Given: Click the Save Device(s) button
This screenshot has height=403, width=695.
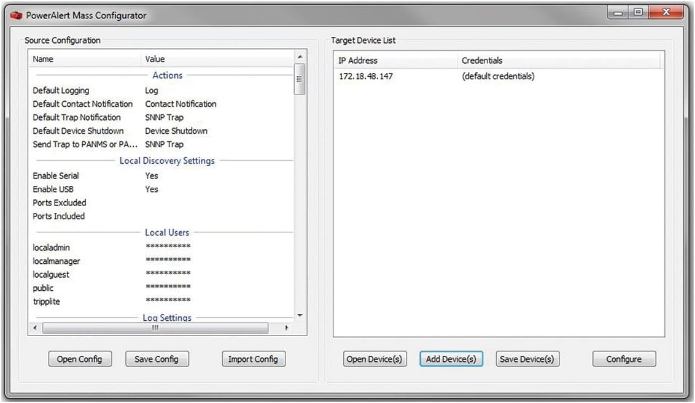Looking at the screenshot, I should 527,359.
